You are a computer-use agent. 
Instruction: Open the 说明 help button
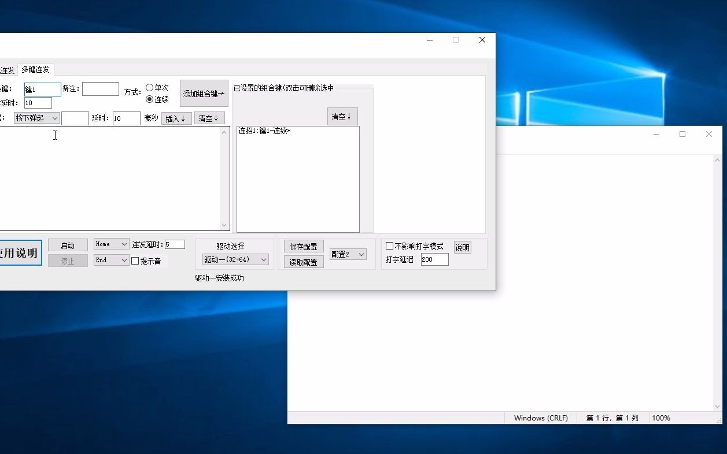[x=462, y=247]
